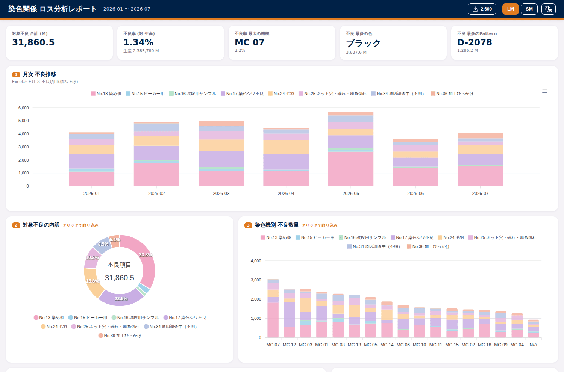The image size is (564, 372).
Task: Toggle No.17 染色シワ不良 in the donut chart legend
Action: [185, 318]
